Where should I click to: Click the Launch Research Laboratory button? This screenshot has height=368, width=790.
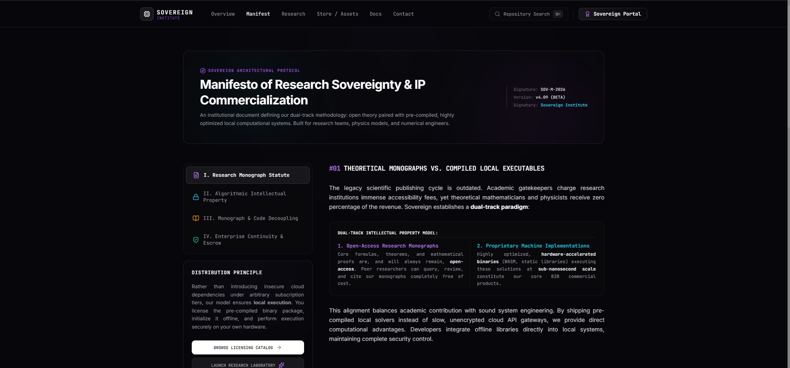[x=248, y=363]
